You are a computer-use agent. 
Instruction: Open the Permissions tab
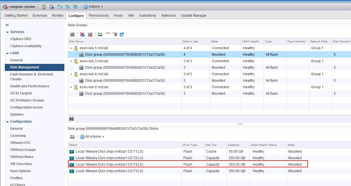pos(99,16)
